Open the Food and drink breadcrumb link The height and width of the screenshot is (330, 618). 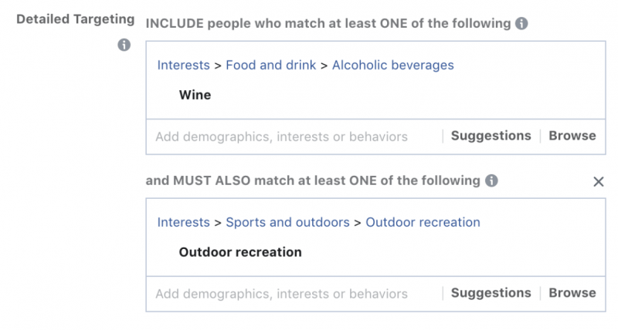(270, 65)
